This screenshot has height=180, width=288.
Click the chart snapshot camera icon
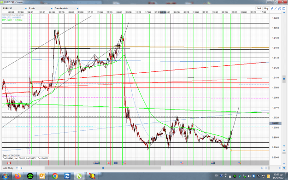pos(280,8)
